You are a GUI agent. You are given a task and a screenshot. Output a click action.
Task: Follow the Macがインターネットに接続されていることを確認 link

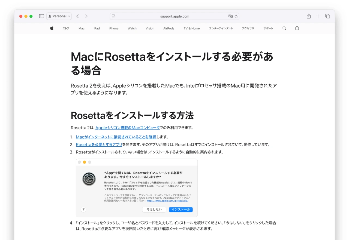point(116,137)
